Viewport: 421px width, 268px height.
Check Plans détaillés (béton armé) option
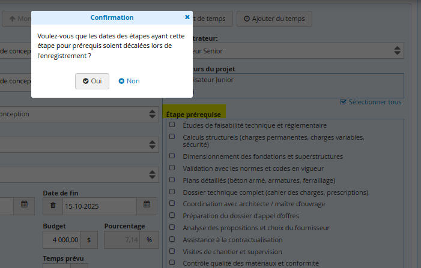coord(172,180)
